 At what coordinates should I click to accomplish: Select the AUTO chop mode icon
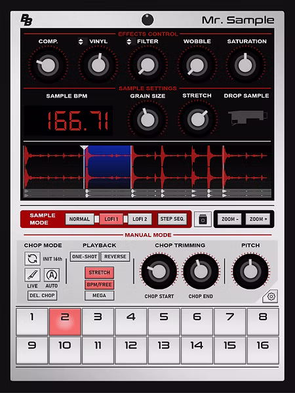52,274
